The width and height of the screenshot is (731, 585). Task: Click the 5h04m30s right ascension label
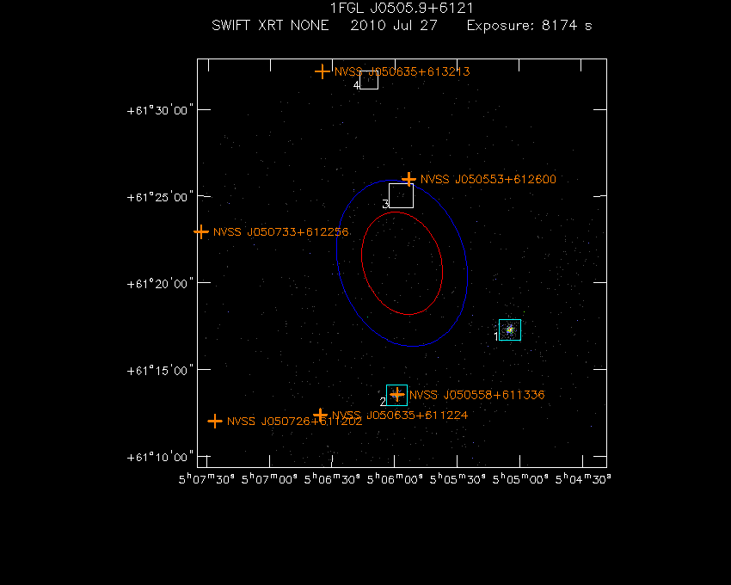(x=583, y=479)
